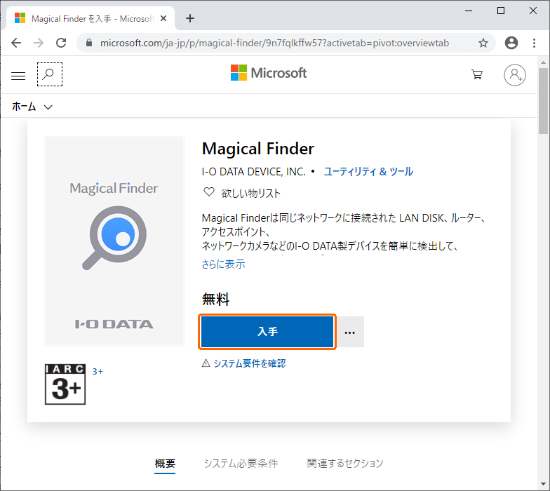Switch to 関連するセクション tab
550x491 pixels.
(345, 464)
